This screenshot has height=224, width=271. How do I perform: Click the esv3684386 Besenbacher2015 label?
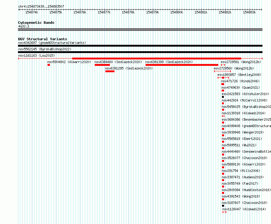coord(246,119)
